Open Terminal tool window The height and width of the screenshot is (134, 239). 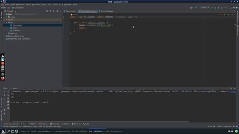[55, 124]
